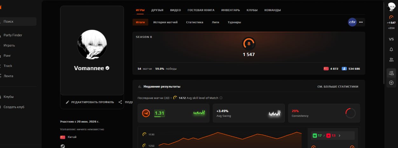This screenshot has width=398, height=148.
Task: Click the user avatar in top-right corner
Action: point(391,6)
